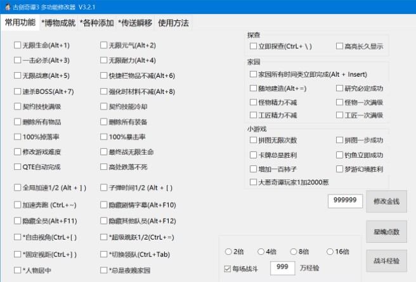Enable *自由视角(CtrL+[) checkbox
The image size is (416, 282).
pos(18,237)
